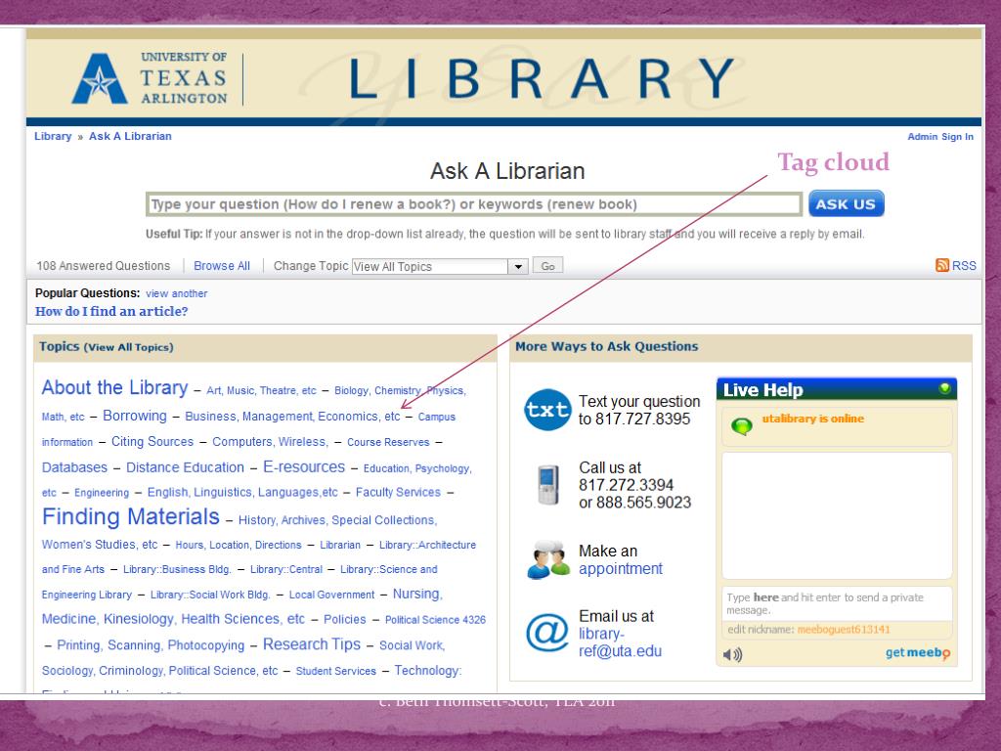Open the About the Library topic
The width and height of the screenshot is (1001, 751).
pyautogui.click(x=115, y=387)
